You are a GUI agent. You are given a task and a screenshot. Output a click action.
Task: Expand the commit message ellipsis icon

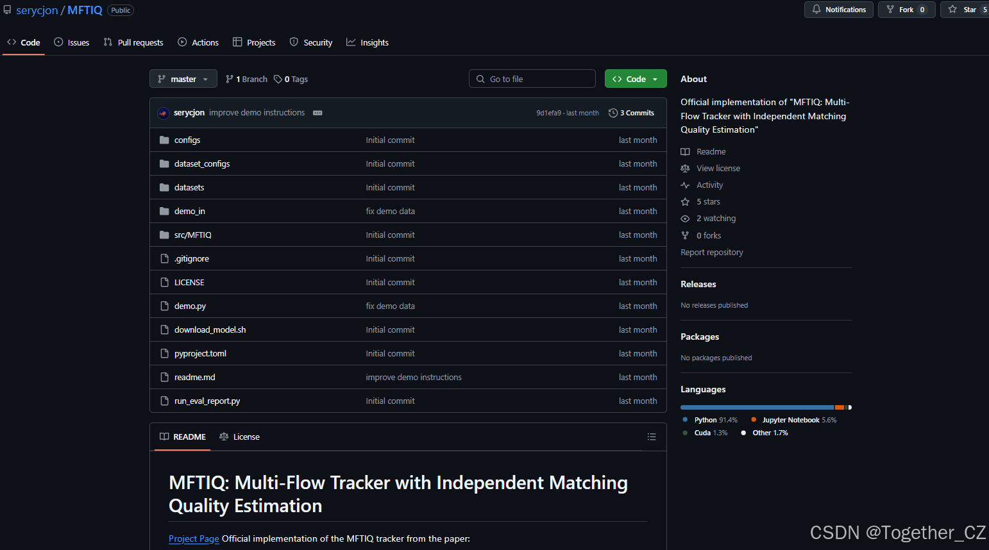click(317, 112)
